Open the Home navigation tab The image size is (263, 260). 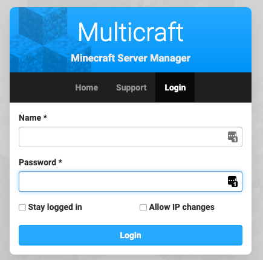(86, 87)
